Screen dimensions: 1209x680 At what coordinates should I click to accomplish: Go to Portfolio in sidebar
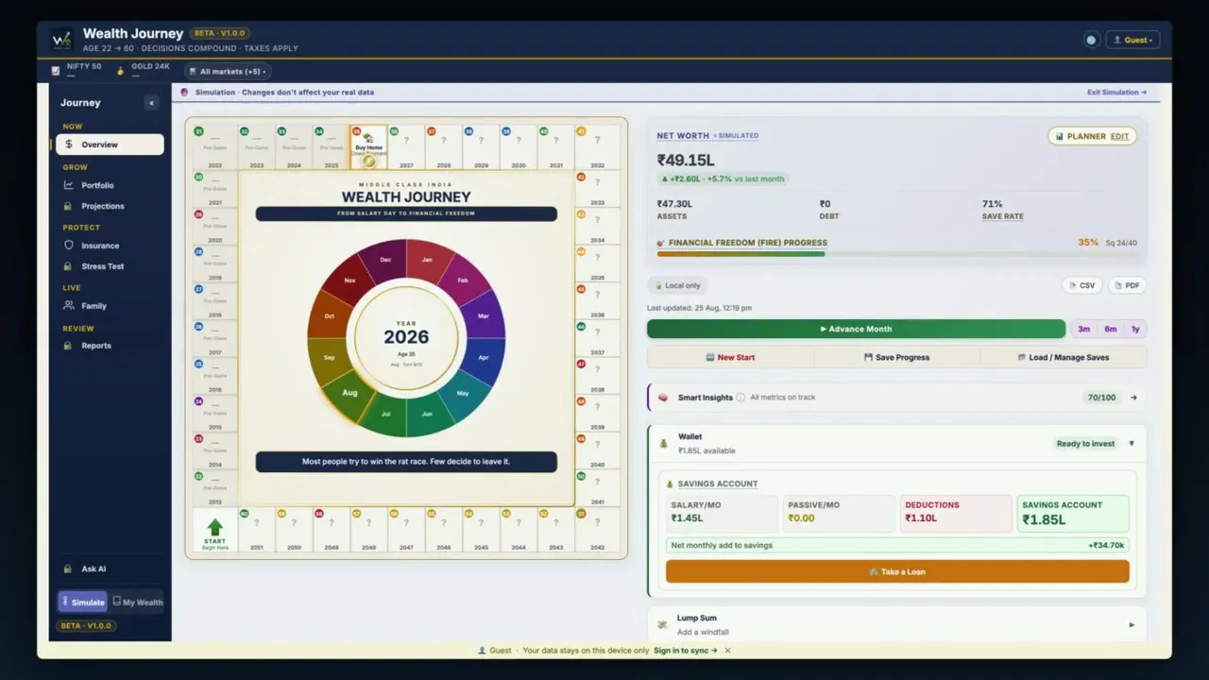(110, 185)
